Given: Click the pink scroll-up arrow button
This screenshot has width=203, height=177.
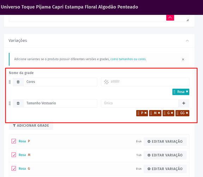Looking at the screenshot, I should pyautogui.click(x=170, y=18).
